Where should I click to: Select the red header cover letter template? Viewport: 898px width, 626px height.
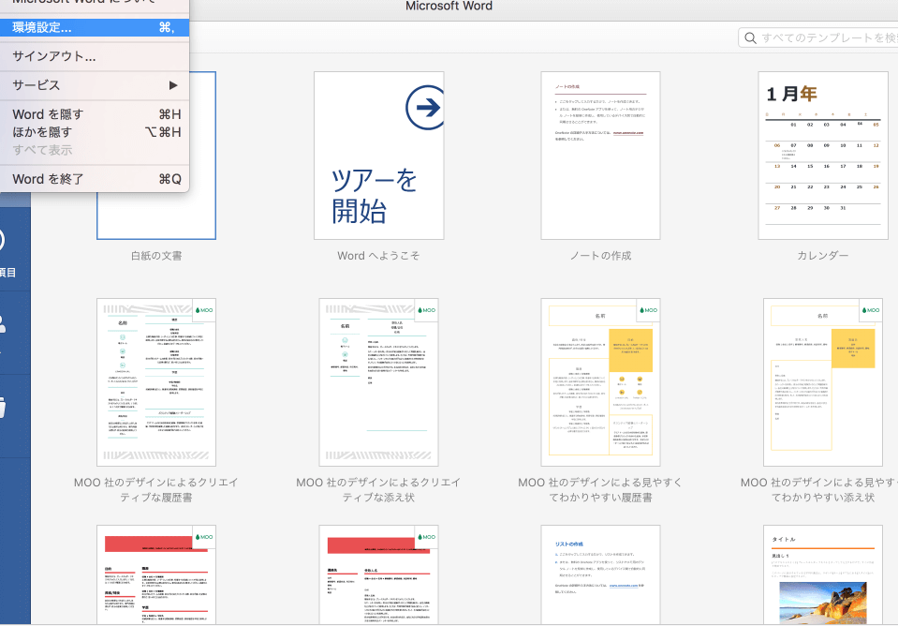pos(378,574)
